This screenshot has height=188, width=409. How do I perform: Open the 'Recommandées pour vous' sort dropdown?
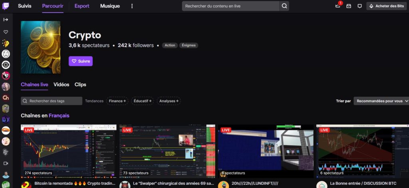coord(381,101)
